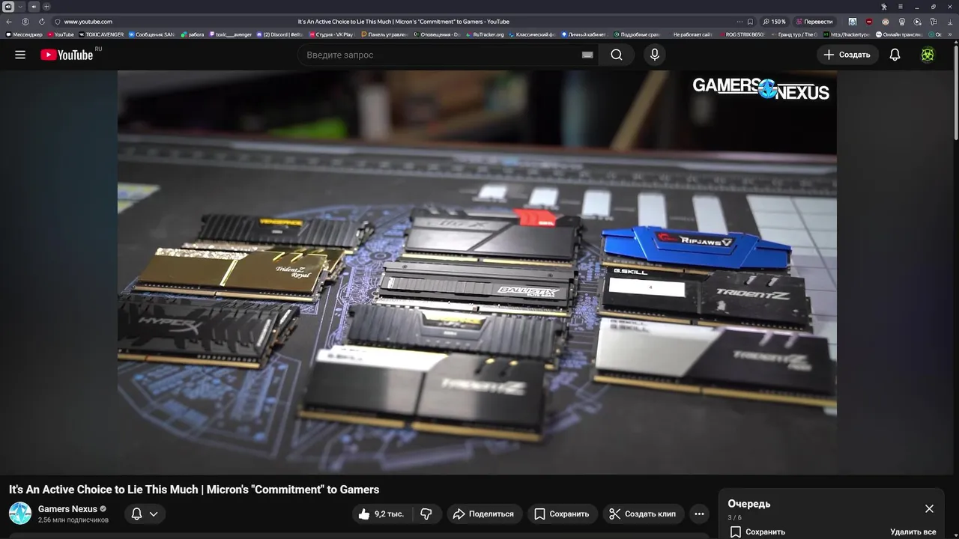Open the Сообщения SAN bookmark

[151, 34]
